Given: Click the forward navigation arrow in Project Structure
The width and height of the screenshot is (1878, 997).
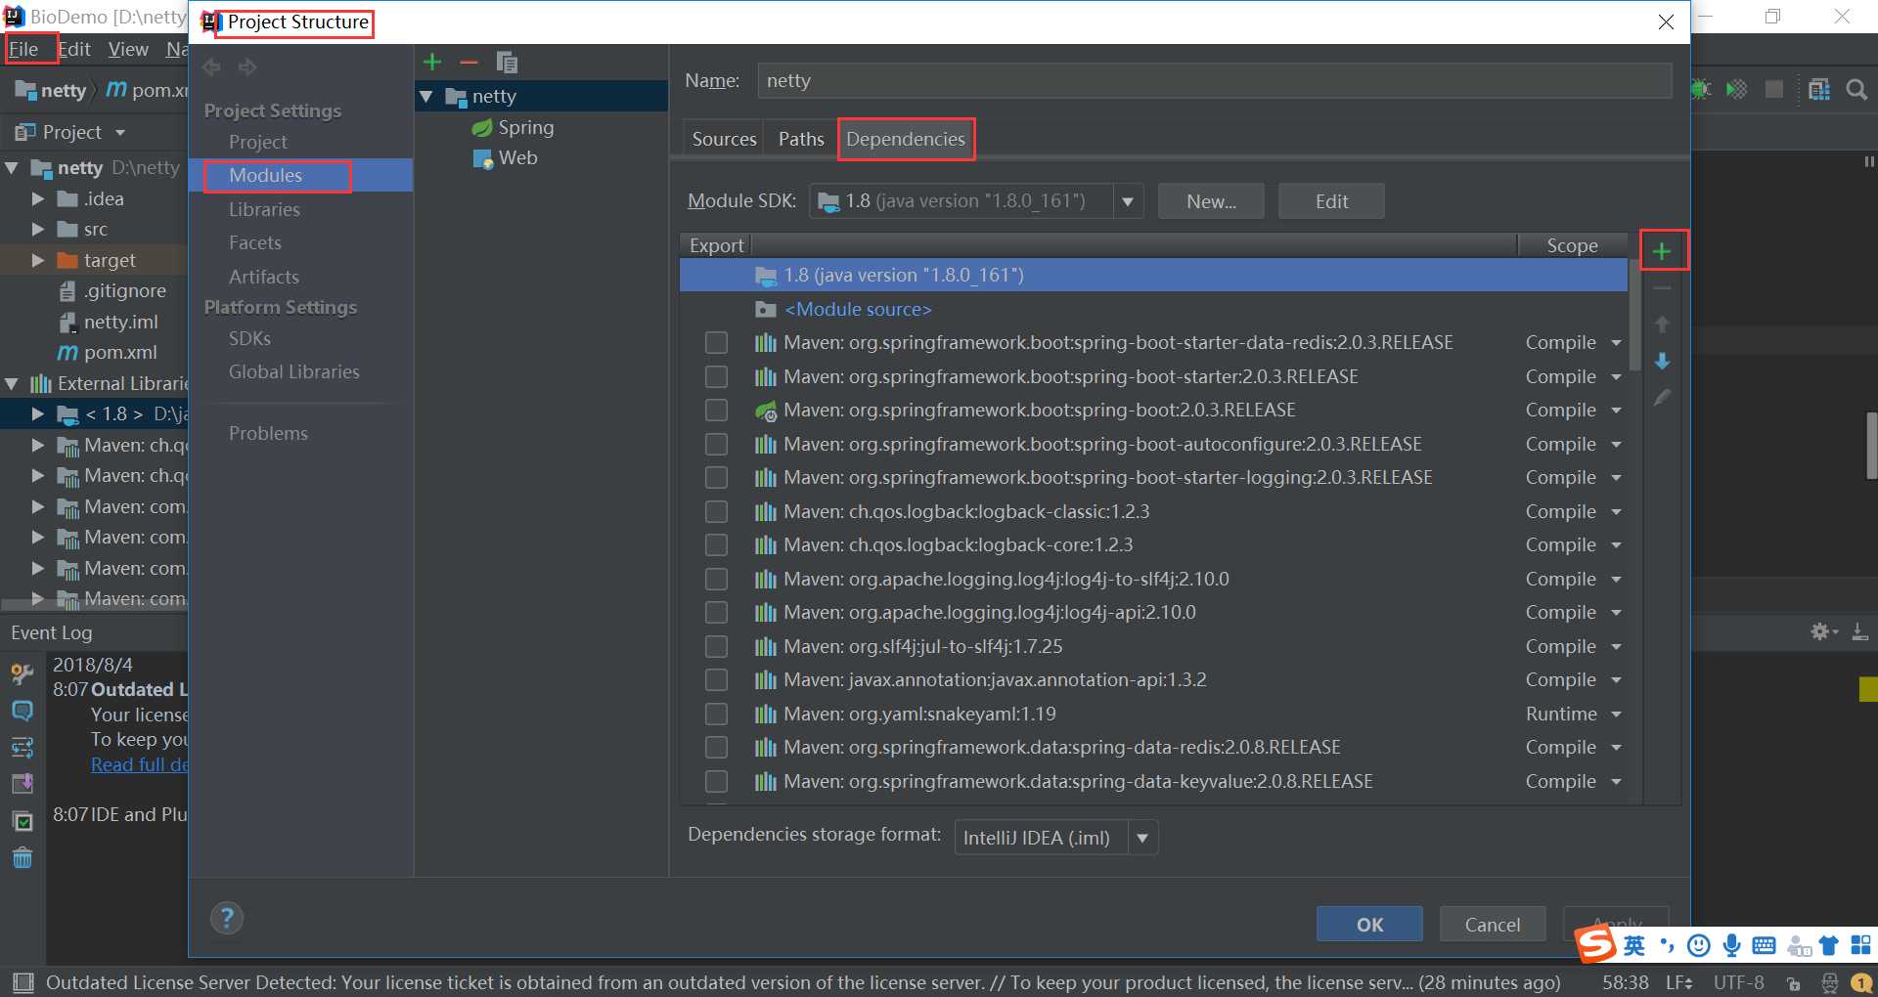Looking at the screenshot, I should click(x=247, y=66).
